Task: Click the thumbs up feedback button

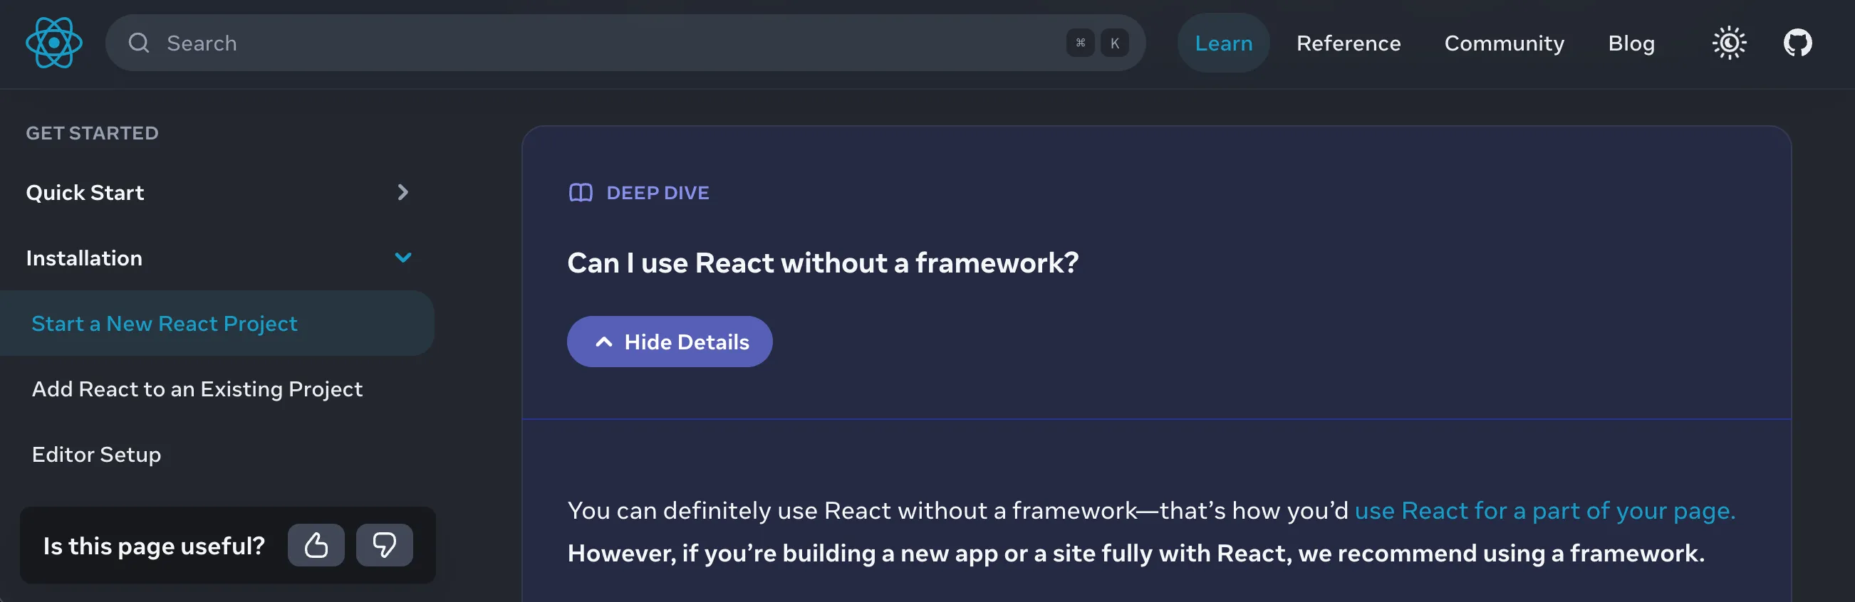Action: (316, 545)
